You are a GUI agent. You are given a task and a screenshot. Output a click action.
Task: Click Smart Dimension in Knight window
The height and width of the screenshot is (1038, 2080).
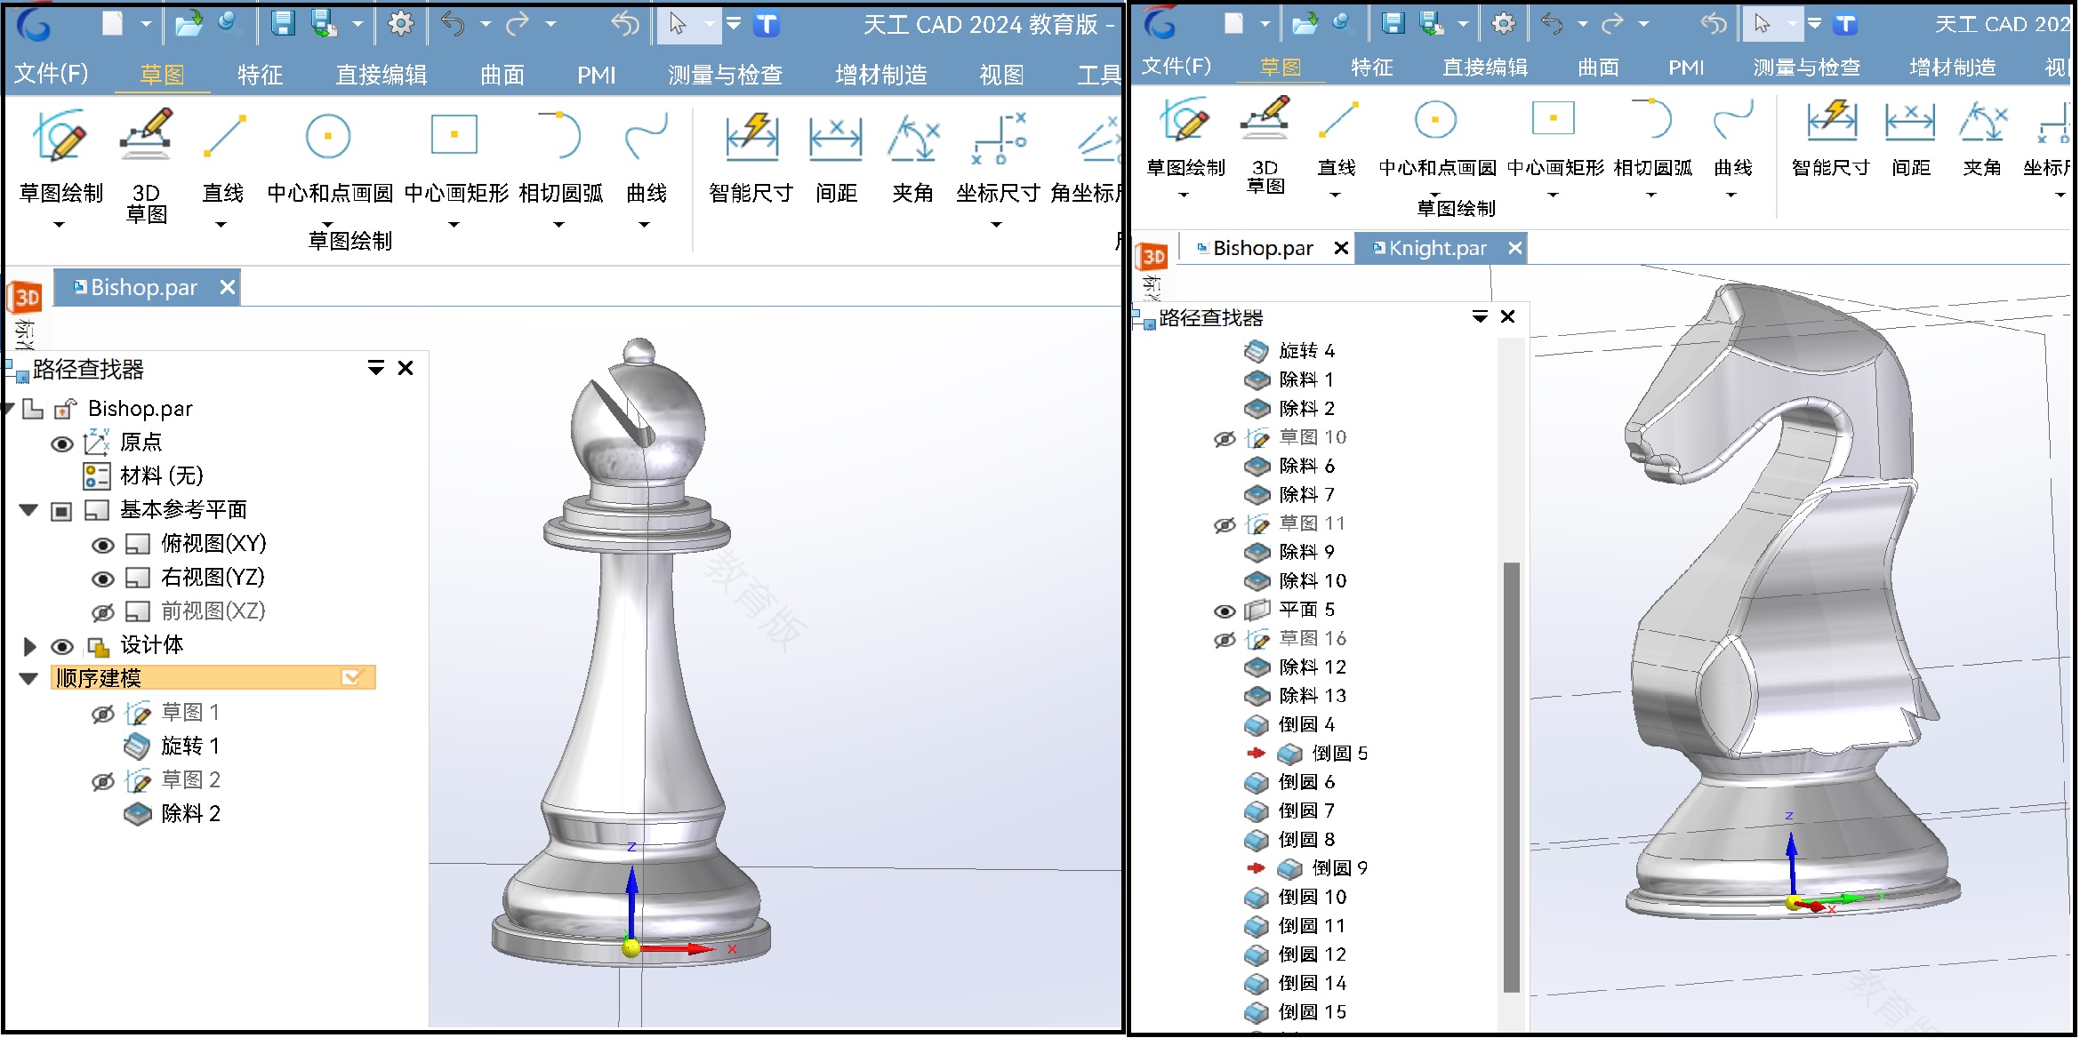click(x=1831, y=121)
